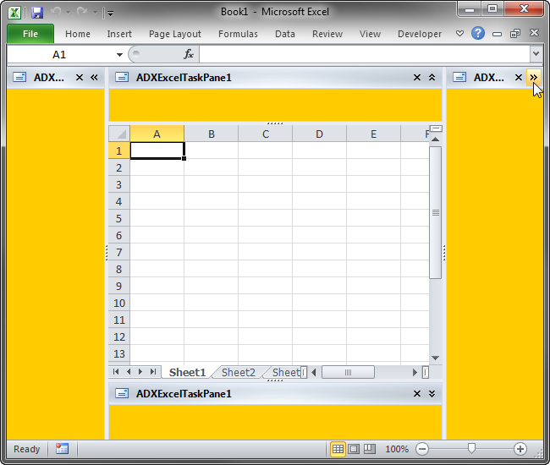Switch to the Sheet2 tab
The width and height of the screenshot is (550, 465).
point(238,372)
